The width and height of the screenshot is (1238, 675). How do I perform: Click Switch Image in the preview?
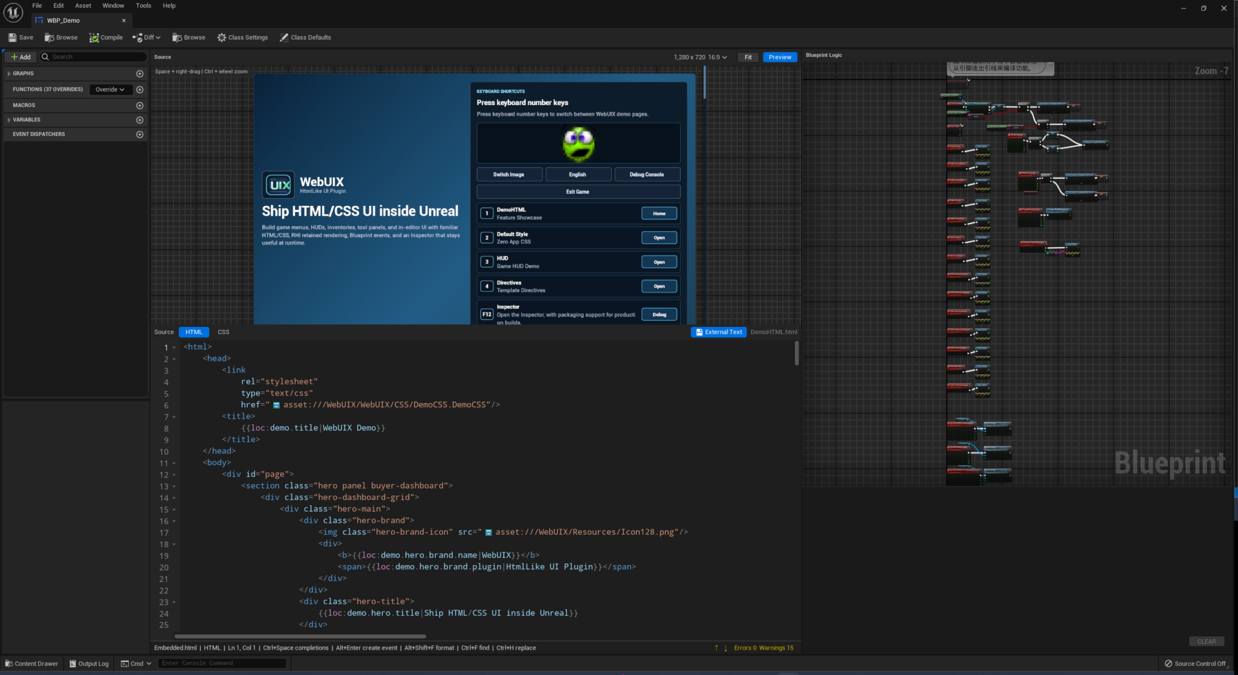tap(509, 175)
